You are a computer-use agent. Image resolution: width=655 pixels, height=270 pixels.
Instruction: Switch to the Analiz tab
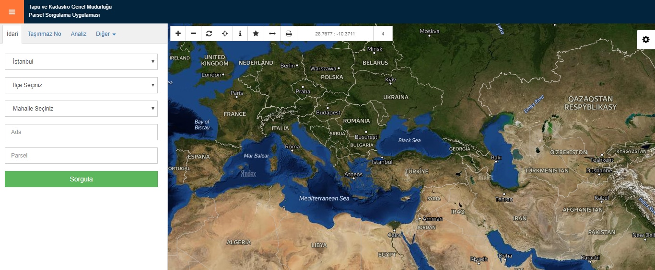coord(79,34)
